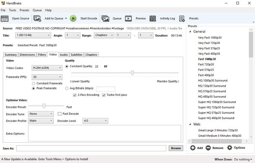This screenshot has height=163, width=255.
Task: Uncheck the 2-Pass Encoding checkbox
Action: point(75,95)
